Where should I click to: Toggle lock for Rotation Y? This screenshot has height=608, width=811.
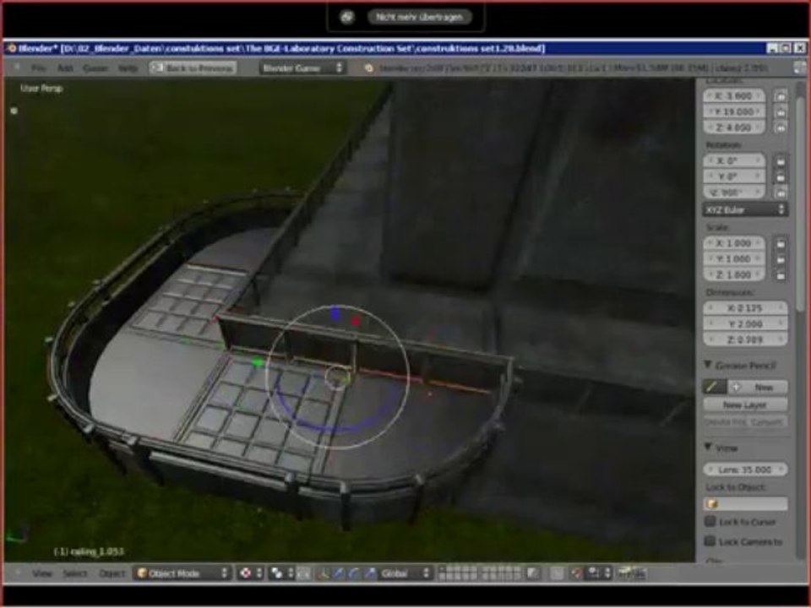(x=781, y=177)
